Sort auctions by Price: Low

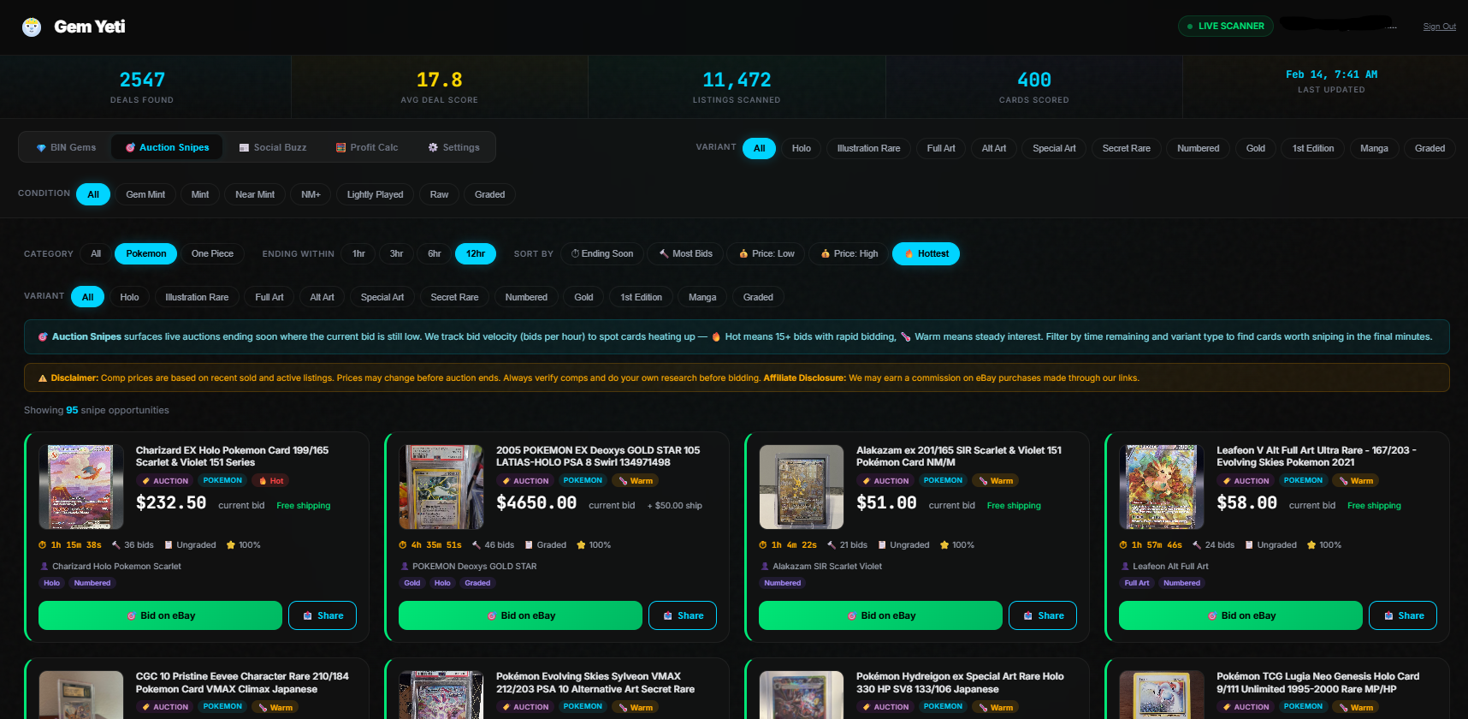[x=767, y=253]
